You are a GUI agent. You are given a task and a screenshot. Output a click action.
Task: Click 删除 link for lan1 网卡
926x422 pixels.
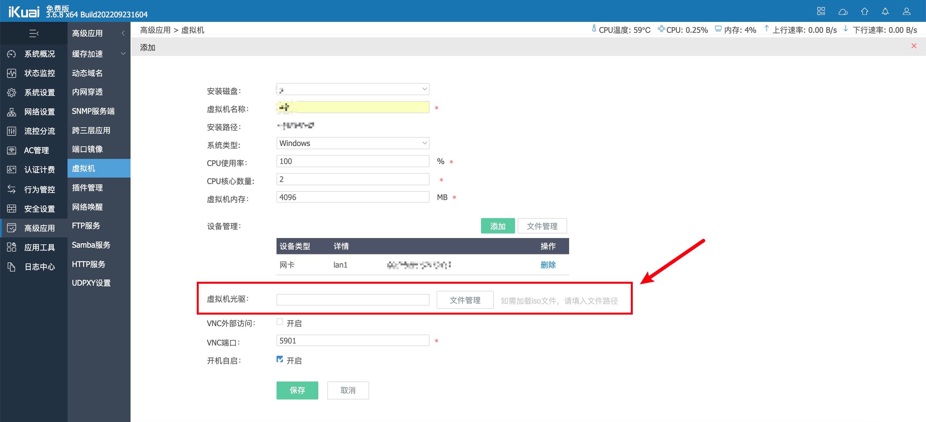[x=548, y=265]
